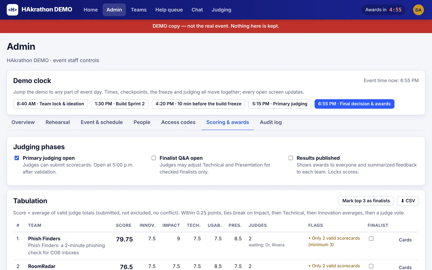Open the People tab
The image size is (432, 270).
(x=142, y=122)
